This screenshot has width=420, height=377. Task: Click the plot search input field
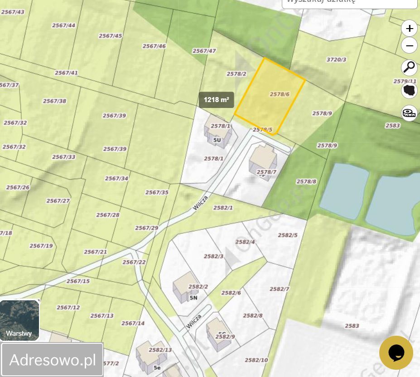coord(350,2)
